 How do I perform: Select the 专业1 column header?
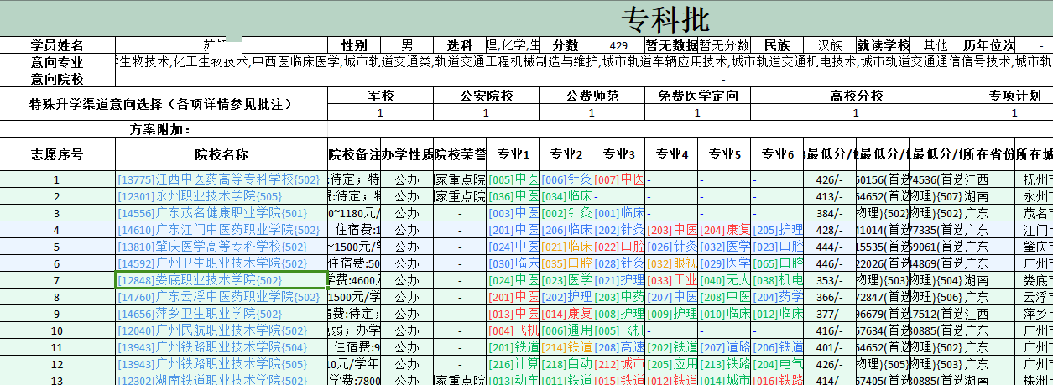tap(513, 154)
